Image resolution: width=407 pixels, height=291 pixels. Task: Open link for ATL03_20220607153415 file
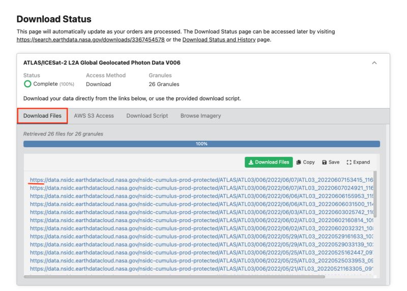click(x=201, y=180)
